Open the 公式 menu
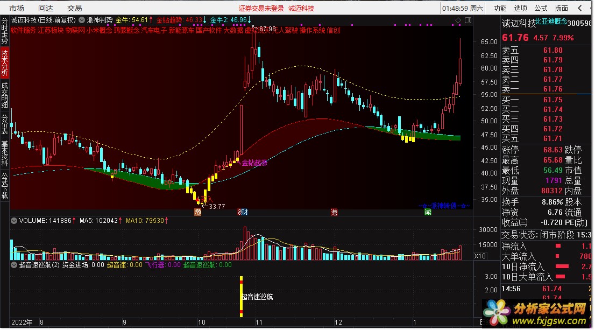The width and height of the screenshot is (595, 330). pyautogui.click(x=541, y=8)
